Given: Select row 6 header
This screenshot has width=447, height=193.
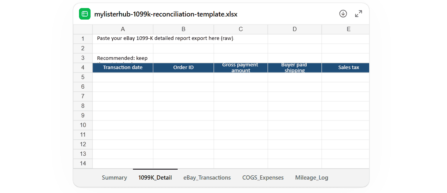Looking at the screenshot, I should [83, 87].
